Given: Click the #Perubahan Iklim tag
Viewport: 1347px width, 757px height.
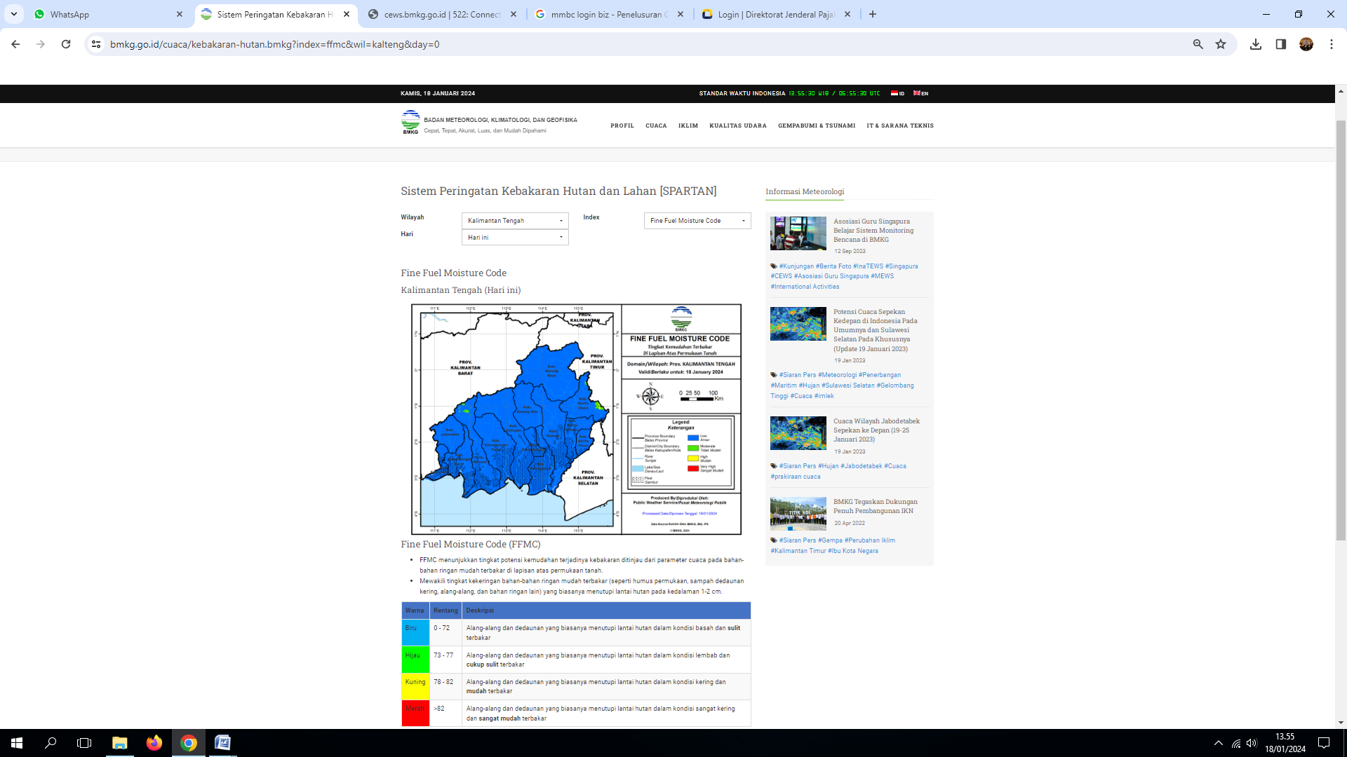Looking at the screenshot, I should tap(870, 540).
